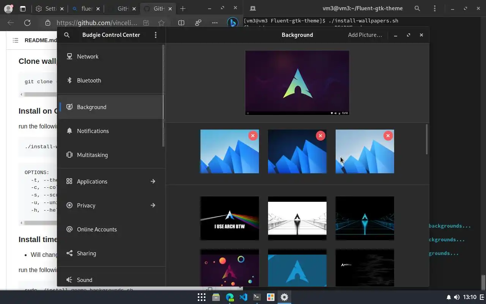Viewport: 486px width, 304px height.
Task: Open a new browser tab
Action: click(183, 8)
